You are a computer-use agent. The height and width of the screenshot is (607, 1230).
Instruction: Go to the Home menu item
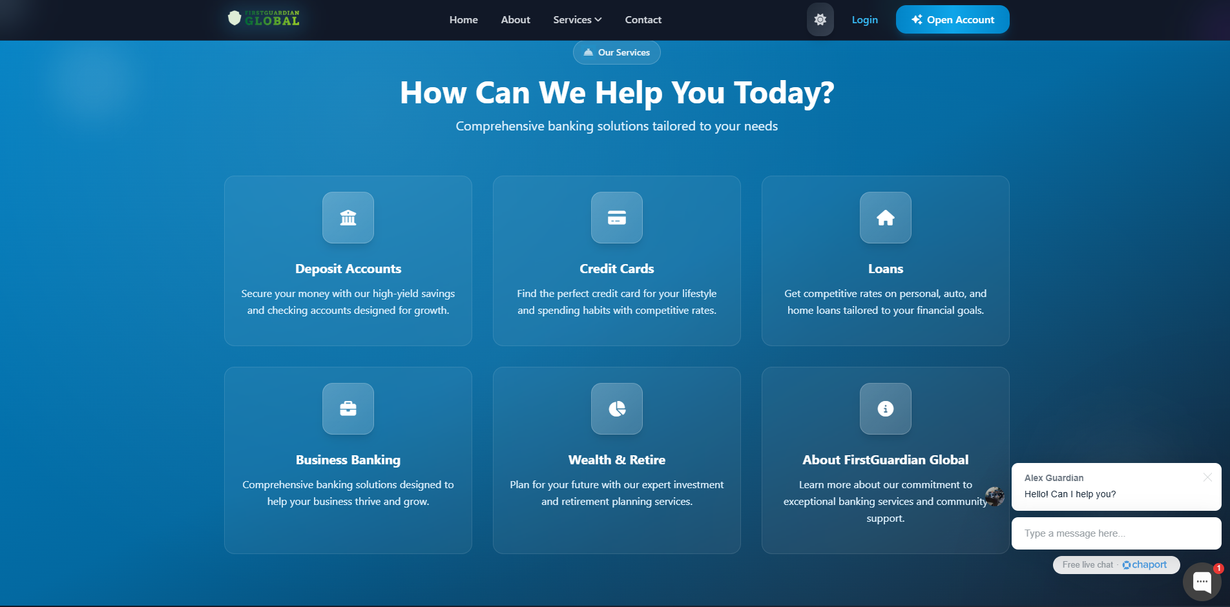click(x=464, y=19)
